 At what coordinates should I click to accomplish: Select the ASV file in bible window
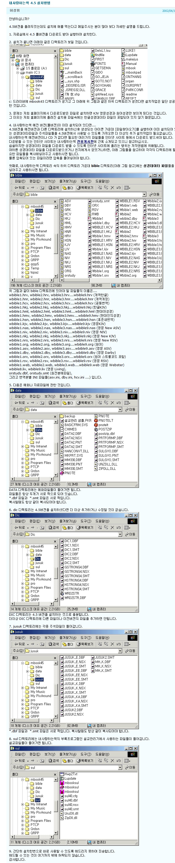tap(66, 201)
